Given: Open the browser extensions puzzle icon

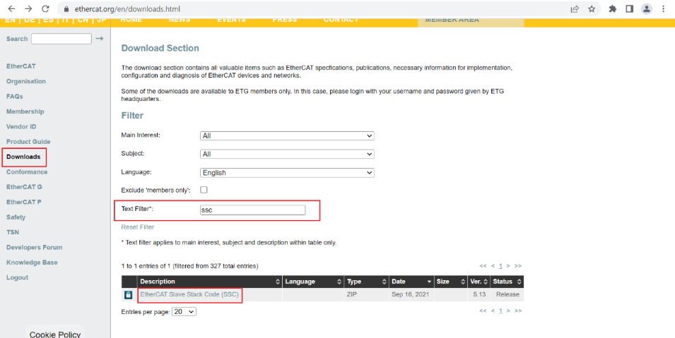Looking at the screenshot, I should pyautogui.click(x=612, y=9).
